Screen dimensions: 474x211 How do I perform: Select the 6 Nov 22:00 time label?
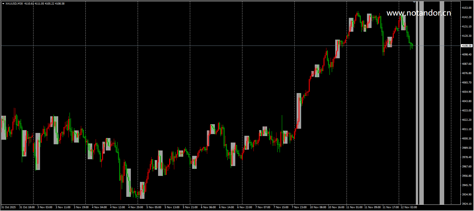(245, 207)
